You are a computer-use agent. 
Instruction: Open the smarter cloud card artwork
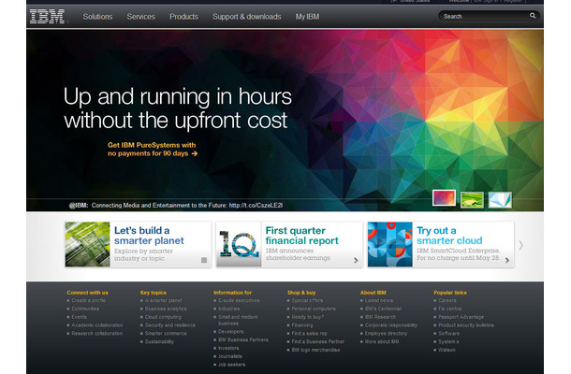pos(390,244)
